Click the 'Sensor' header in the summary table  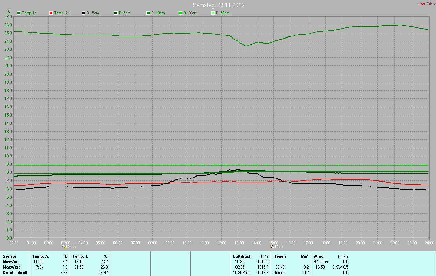point(9,256)
